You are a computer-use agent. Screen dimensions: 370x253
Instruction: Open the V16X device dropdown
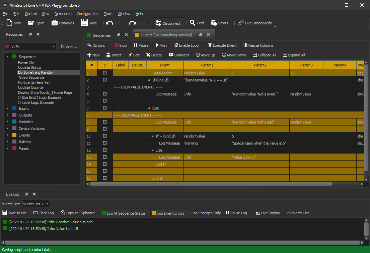30,47
